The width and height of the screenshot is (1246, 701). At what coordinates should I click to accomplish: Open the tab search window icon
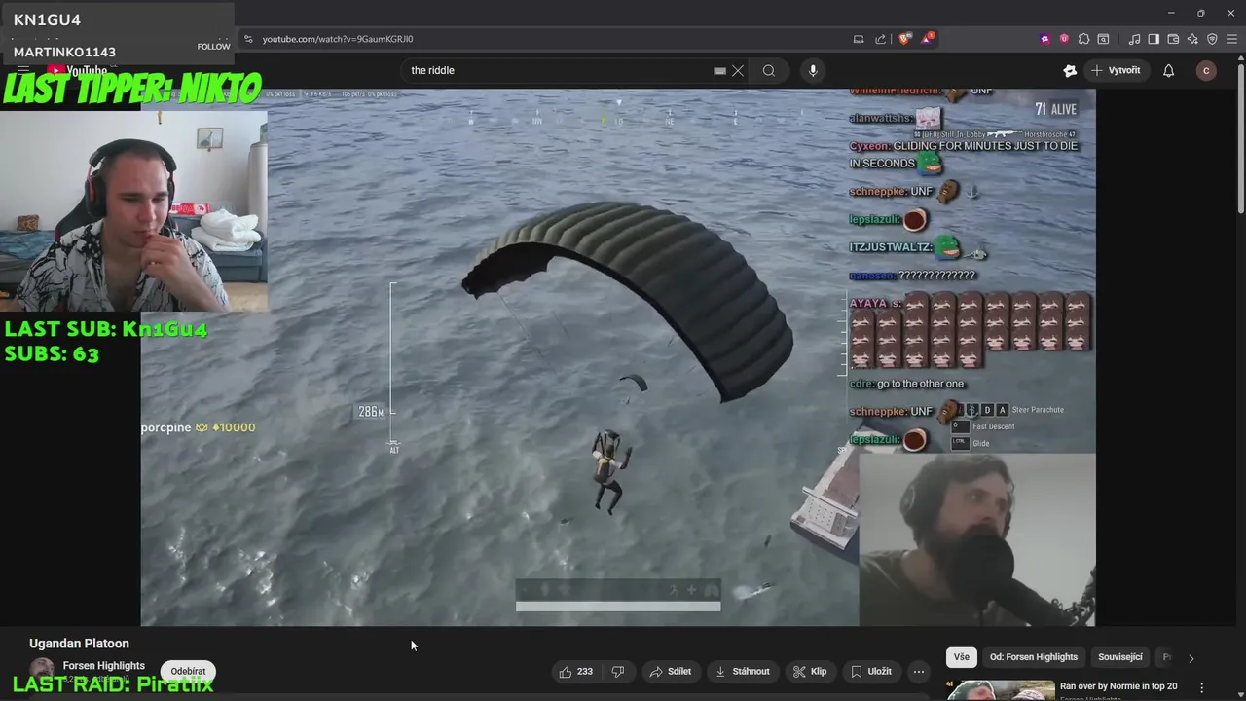click(x=1103, y=39)
